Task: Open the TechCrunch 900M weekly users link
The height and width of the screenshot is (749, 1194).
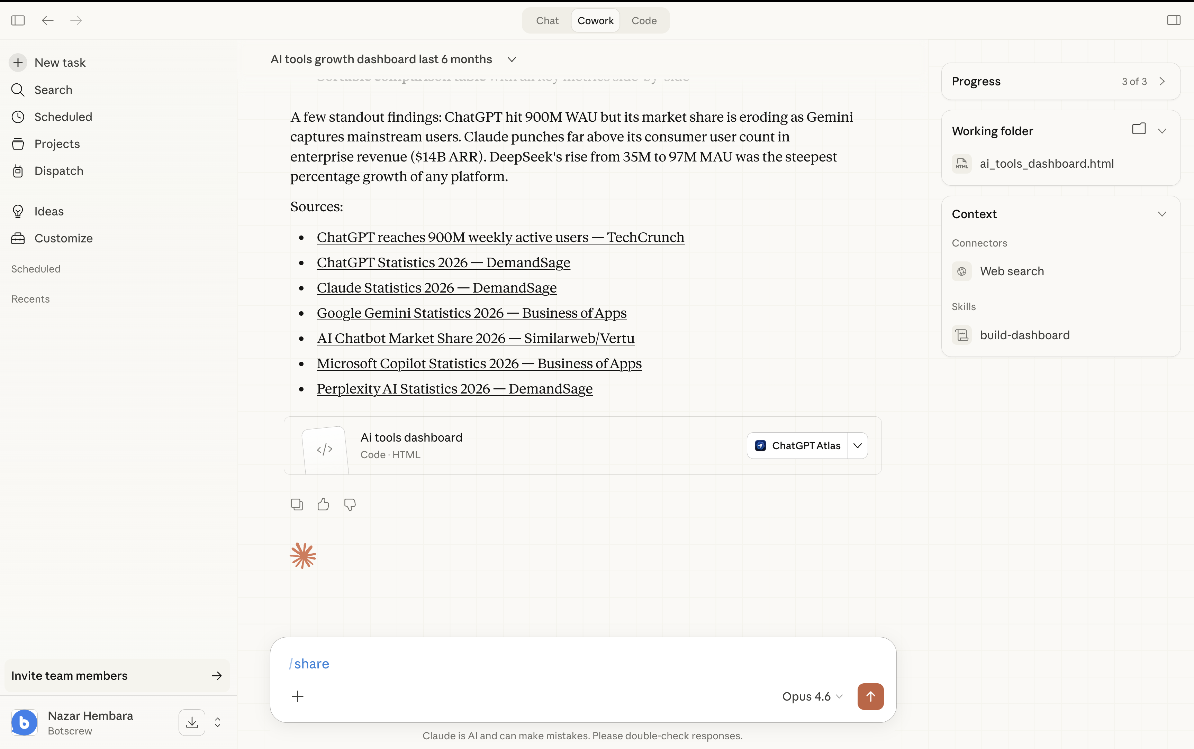Action: pyautogui.click(x=500, y=237)
